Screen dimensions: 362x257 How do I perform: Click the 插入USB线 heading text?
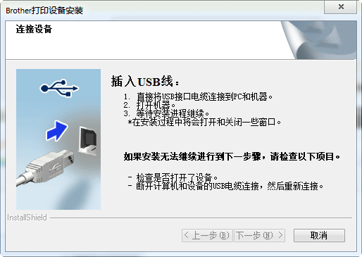(145, 82)
